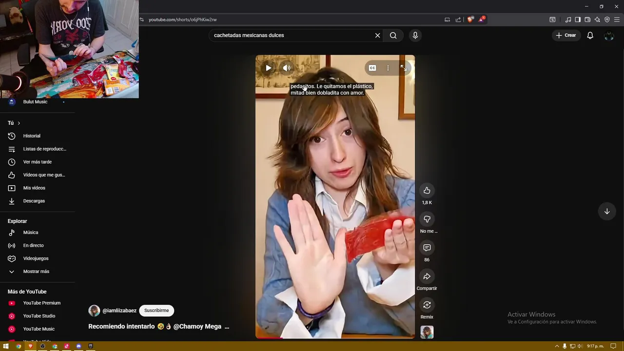Click the taskbar volume speaker icon
Screen dimensions: 624x351
click(x=580, y=346)
